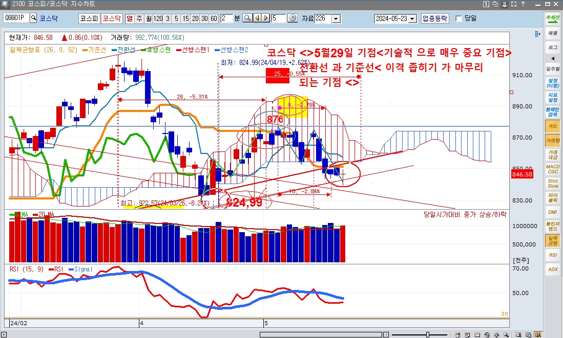Click the horizontal chart scrollbar at bottom
This screenshot has height=338, width=563.
point(321,335)
